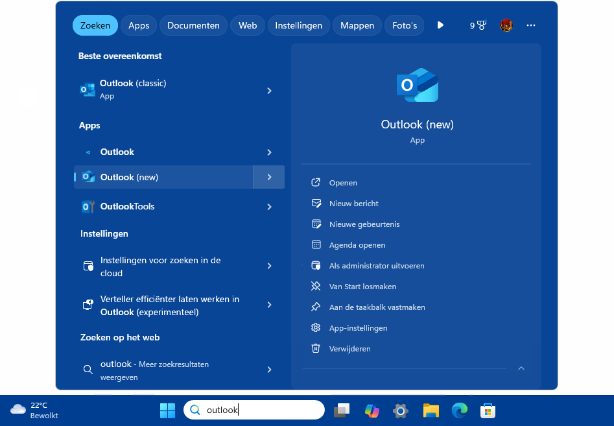Expand the Verteller setting chevron
614x426 pixels.
point(270,305)
